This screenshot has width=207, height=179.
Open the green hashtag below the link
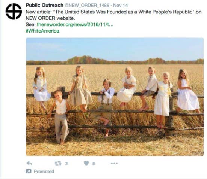tap(42, 31)
